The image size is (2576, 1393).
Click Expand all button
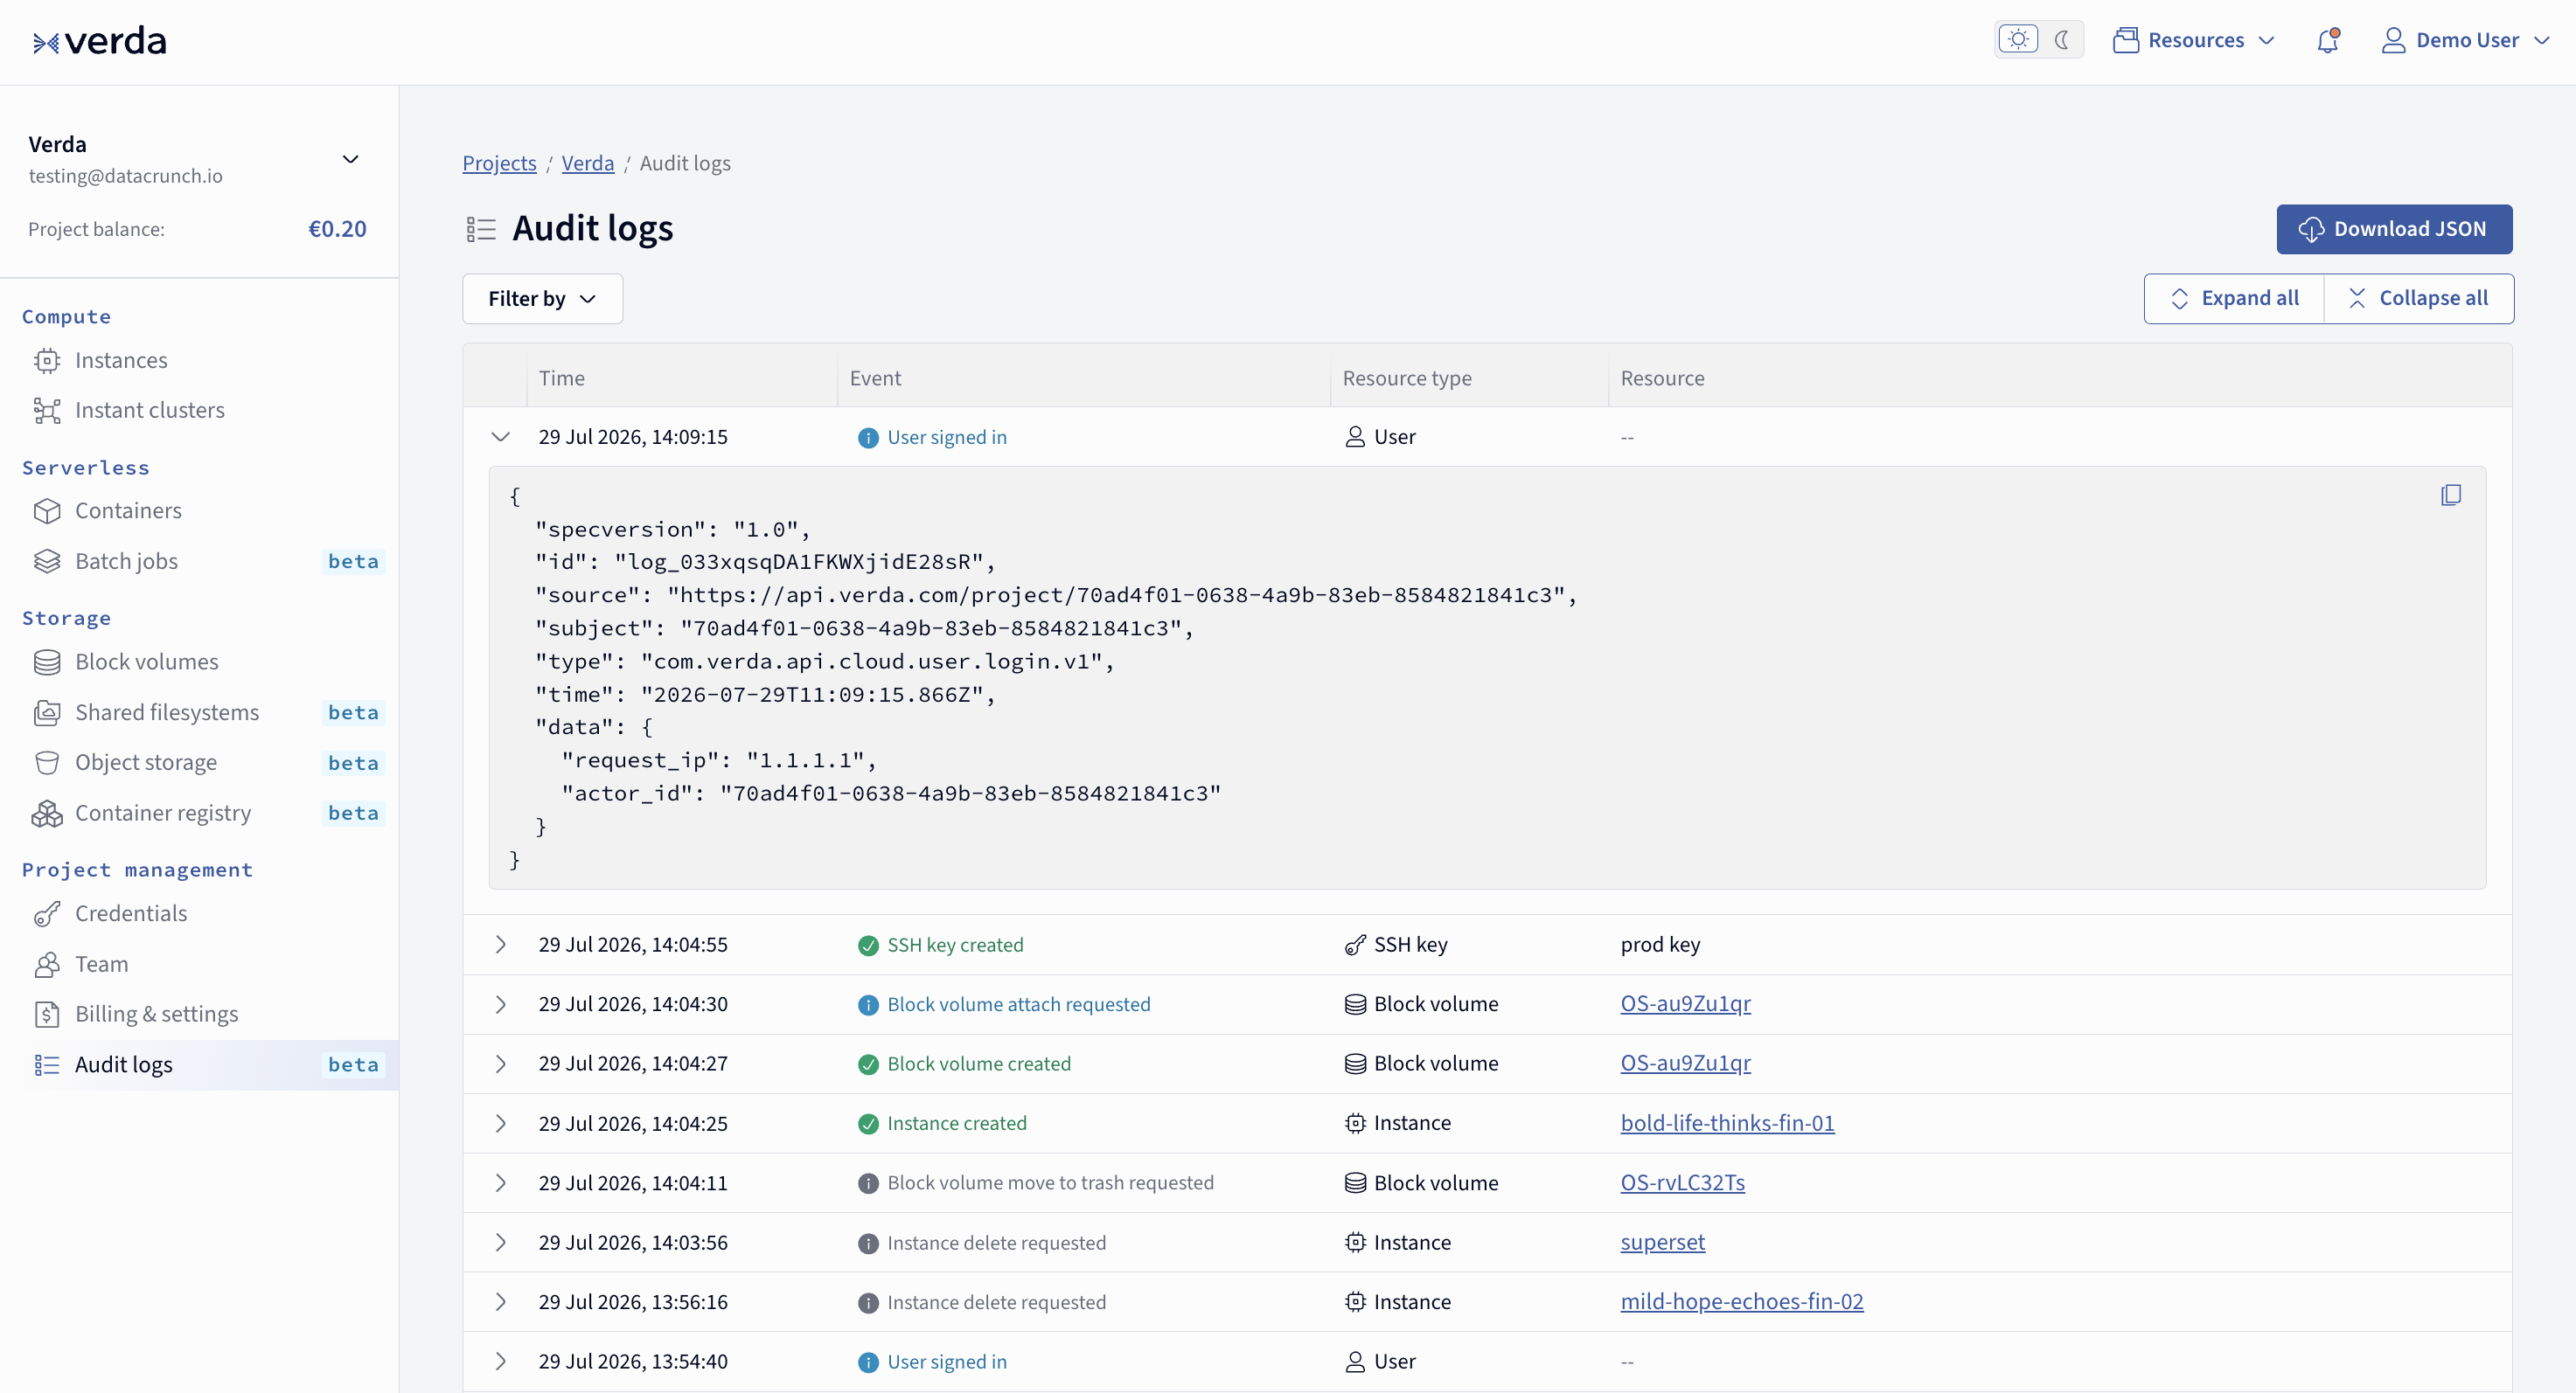click(2234, 298)
